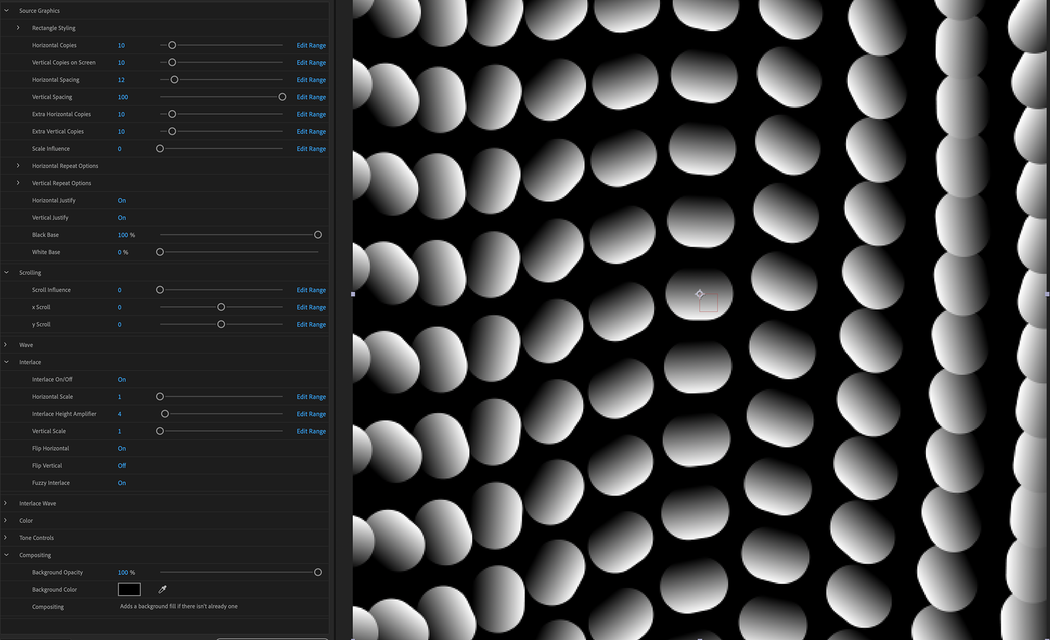Click the anchor point crosshair in preview

click(699, 294)
